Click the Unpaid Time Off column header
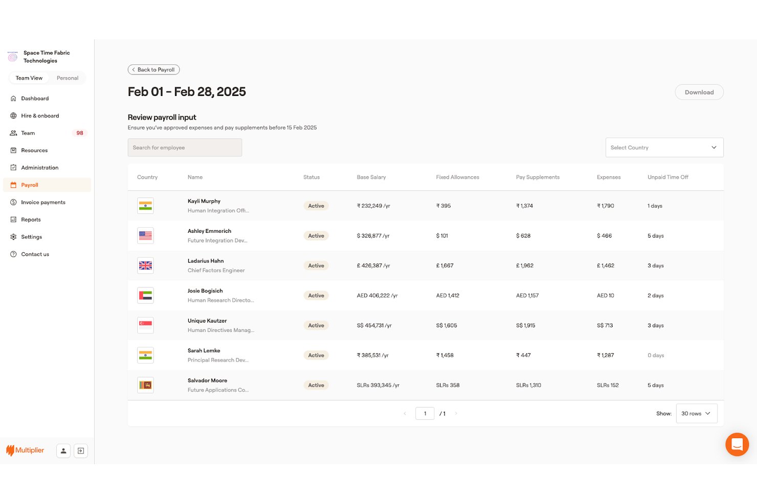The width and height of the screenshot is (757, 504). coord(668,177)
